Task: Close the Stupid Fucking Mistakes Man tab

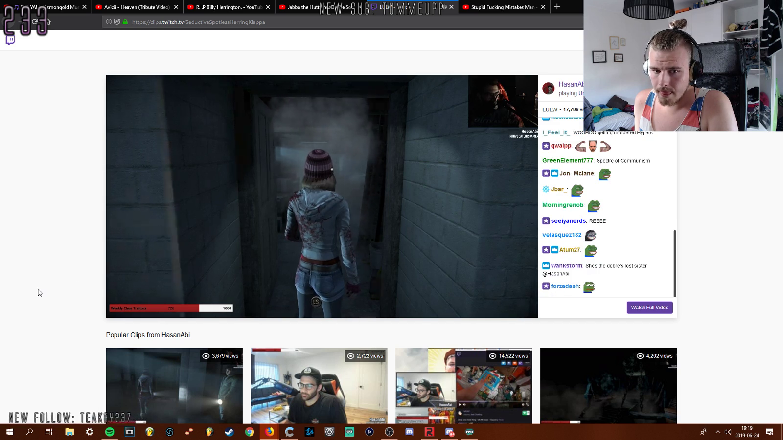Action: [x=543, y=7]
